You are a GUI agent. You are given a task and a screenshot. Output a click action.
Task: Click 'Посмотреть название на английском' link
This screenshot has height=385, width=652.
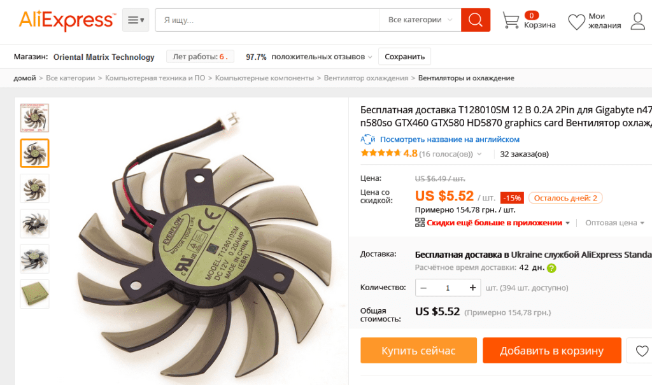450,139
